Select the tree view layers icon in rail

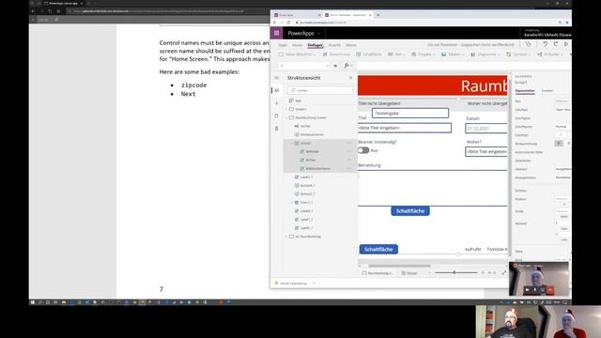(276, 90)
